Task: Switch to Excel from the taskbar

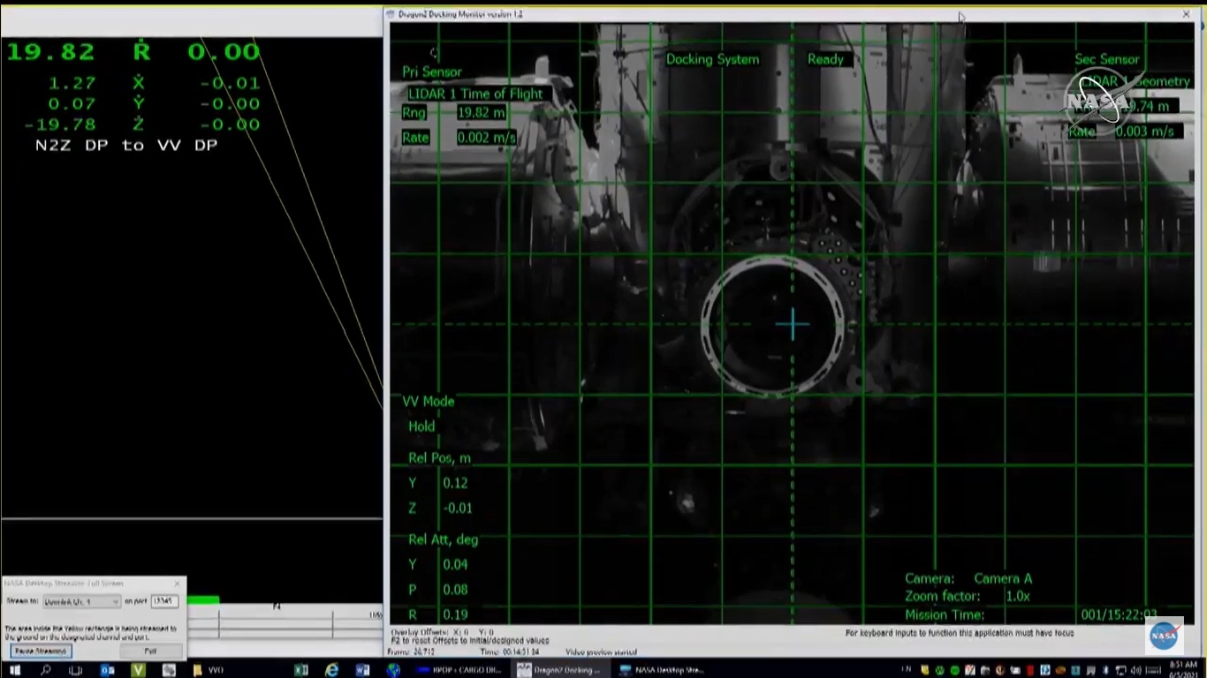Action: point(301,670)
